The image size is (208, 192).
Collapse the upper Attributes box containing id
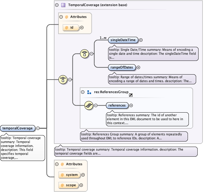61,17
